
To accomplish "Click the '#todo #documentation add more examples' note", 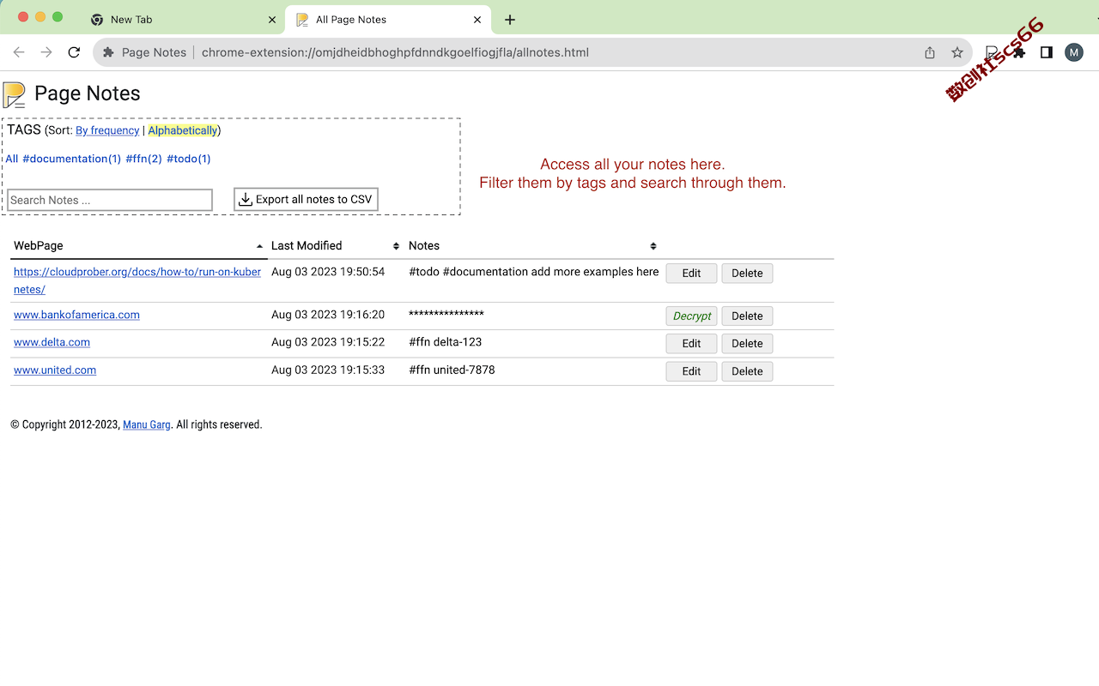I will (x=533, y=272).
